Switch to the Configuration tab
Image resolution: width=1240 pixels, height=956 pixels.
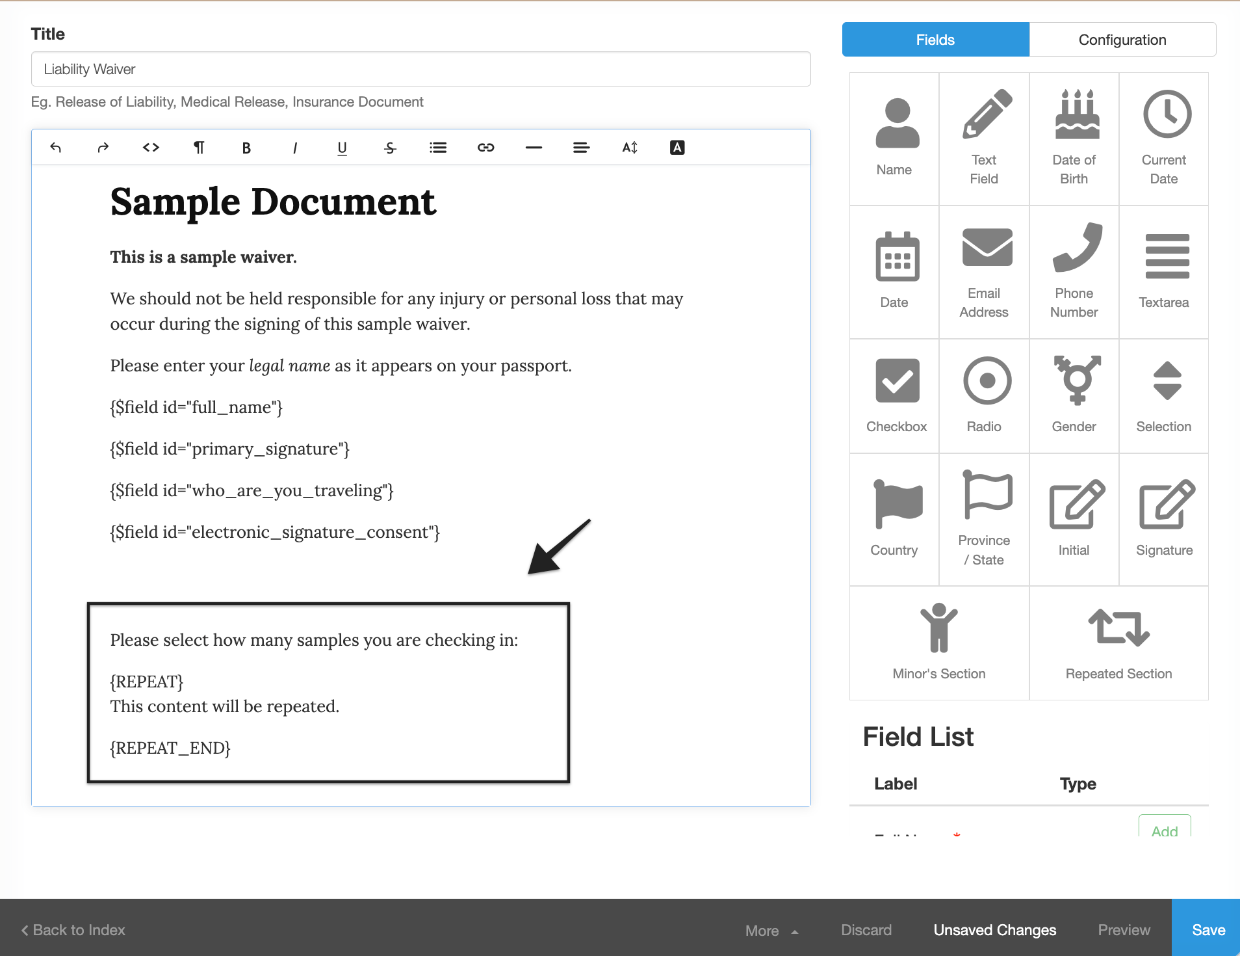1122,40
